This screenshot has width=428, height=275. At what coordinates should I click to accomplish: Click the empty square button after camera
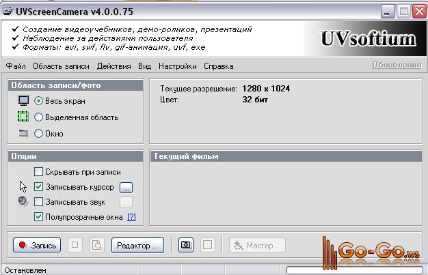point(208,245)
